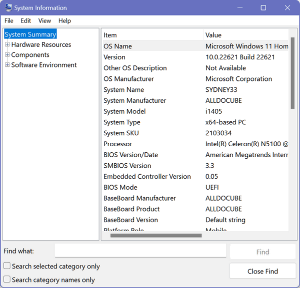This screenshot has width=300, height=288.
Task: Select Components tree label
Action: 30,55
